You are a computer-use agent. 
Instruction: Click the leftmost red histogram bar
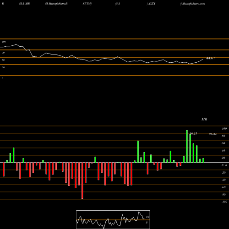tap(4, 169)
